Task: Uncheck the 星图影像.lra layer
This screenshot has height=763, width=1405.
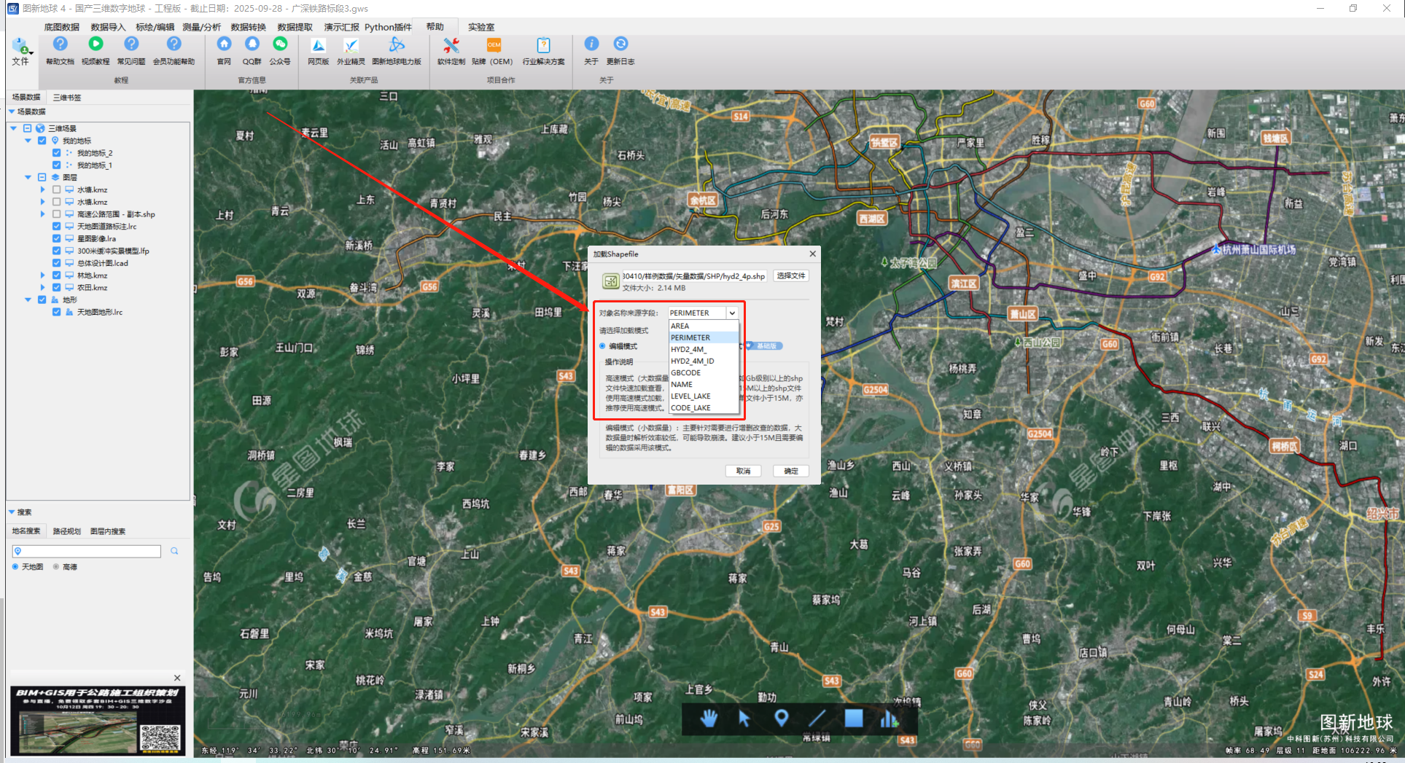Action: pyautogui.click(x=56, y=238)
